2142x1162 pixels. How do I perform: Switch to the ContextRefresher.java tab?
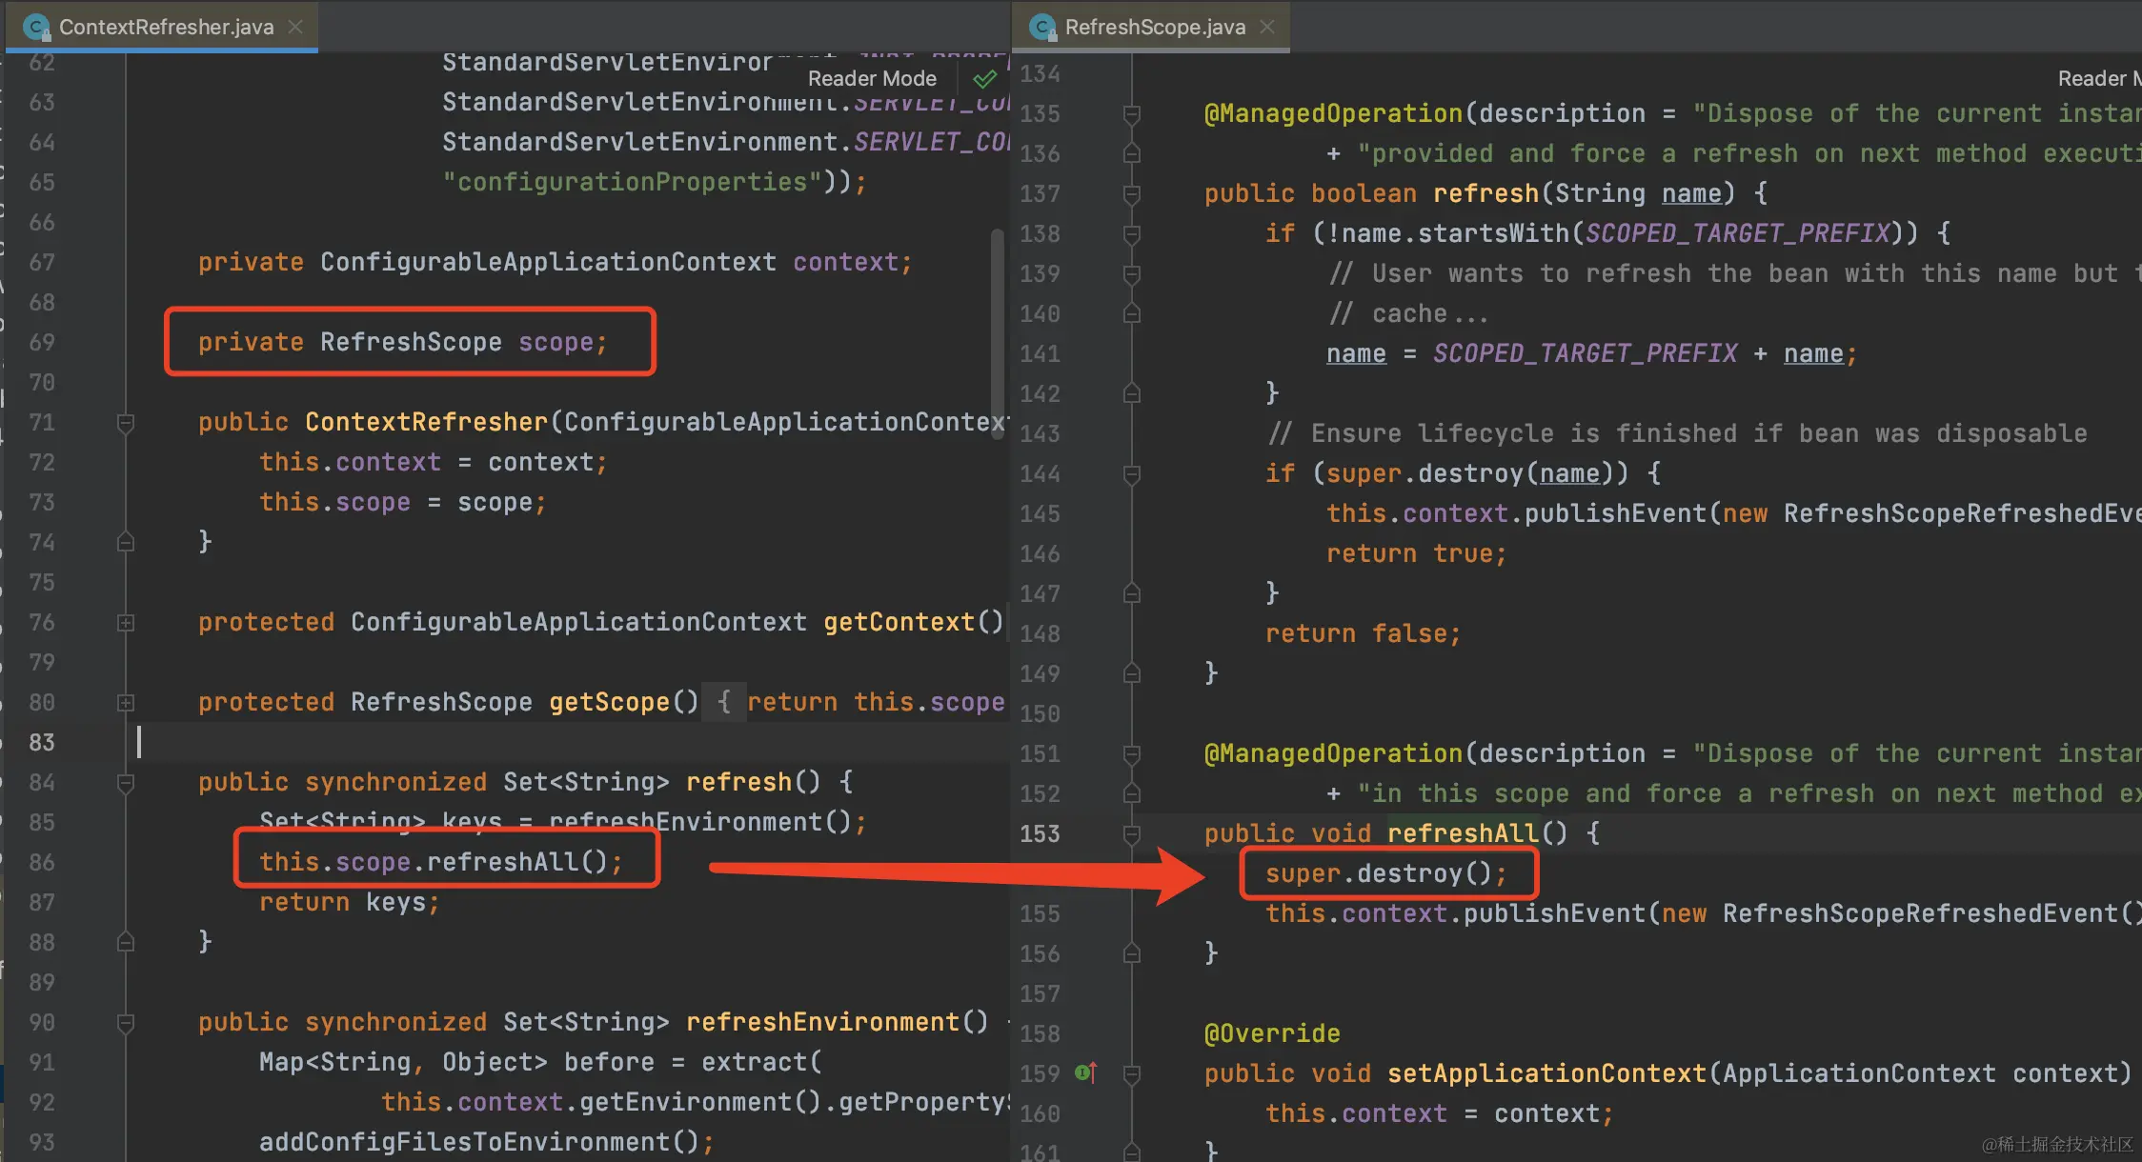point(166,27)
